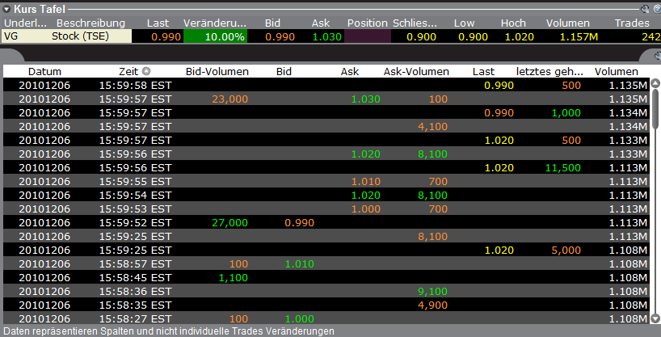This screenshot has width=661, height=337.
Task: Click the Trades column header
Action: 631,23
